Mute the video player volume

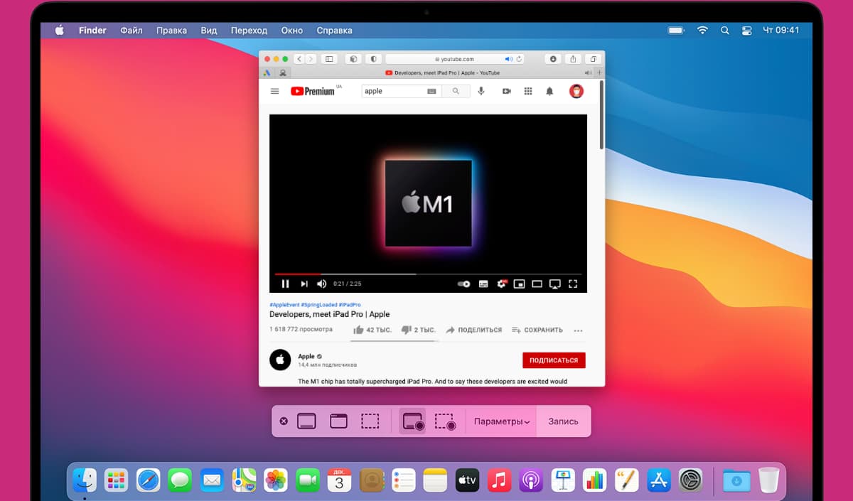click(321, 284)
